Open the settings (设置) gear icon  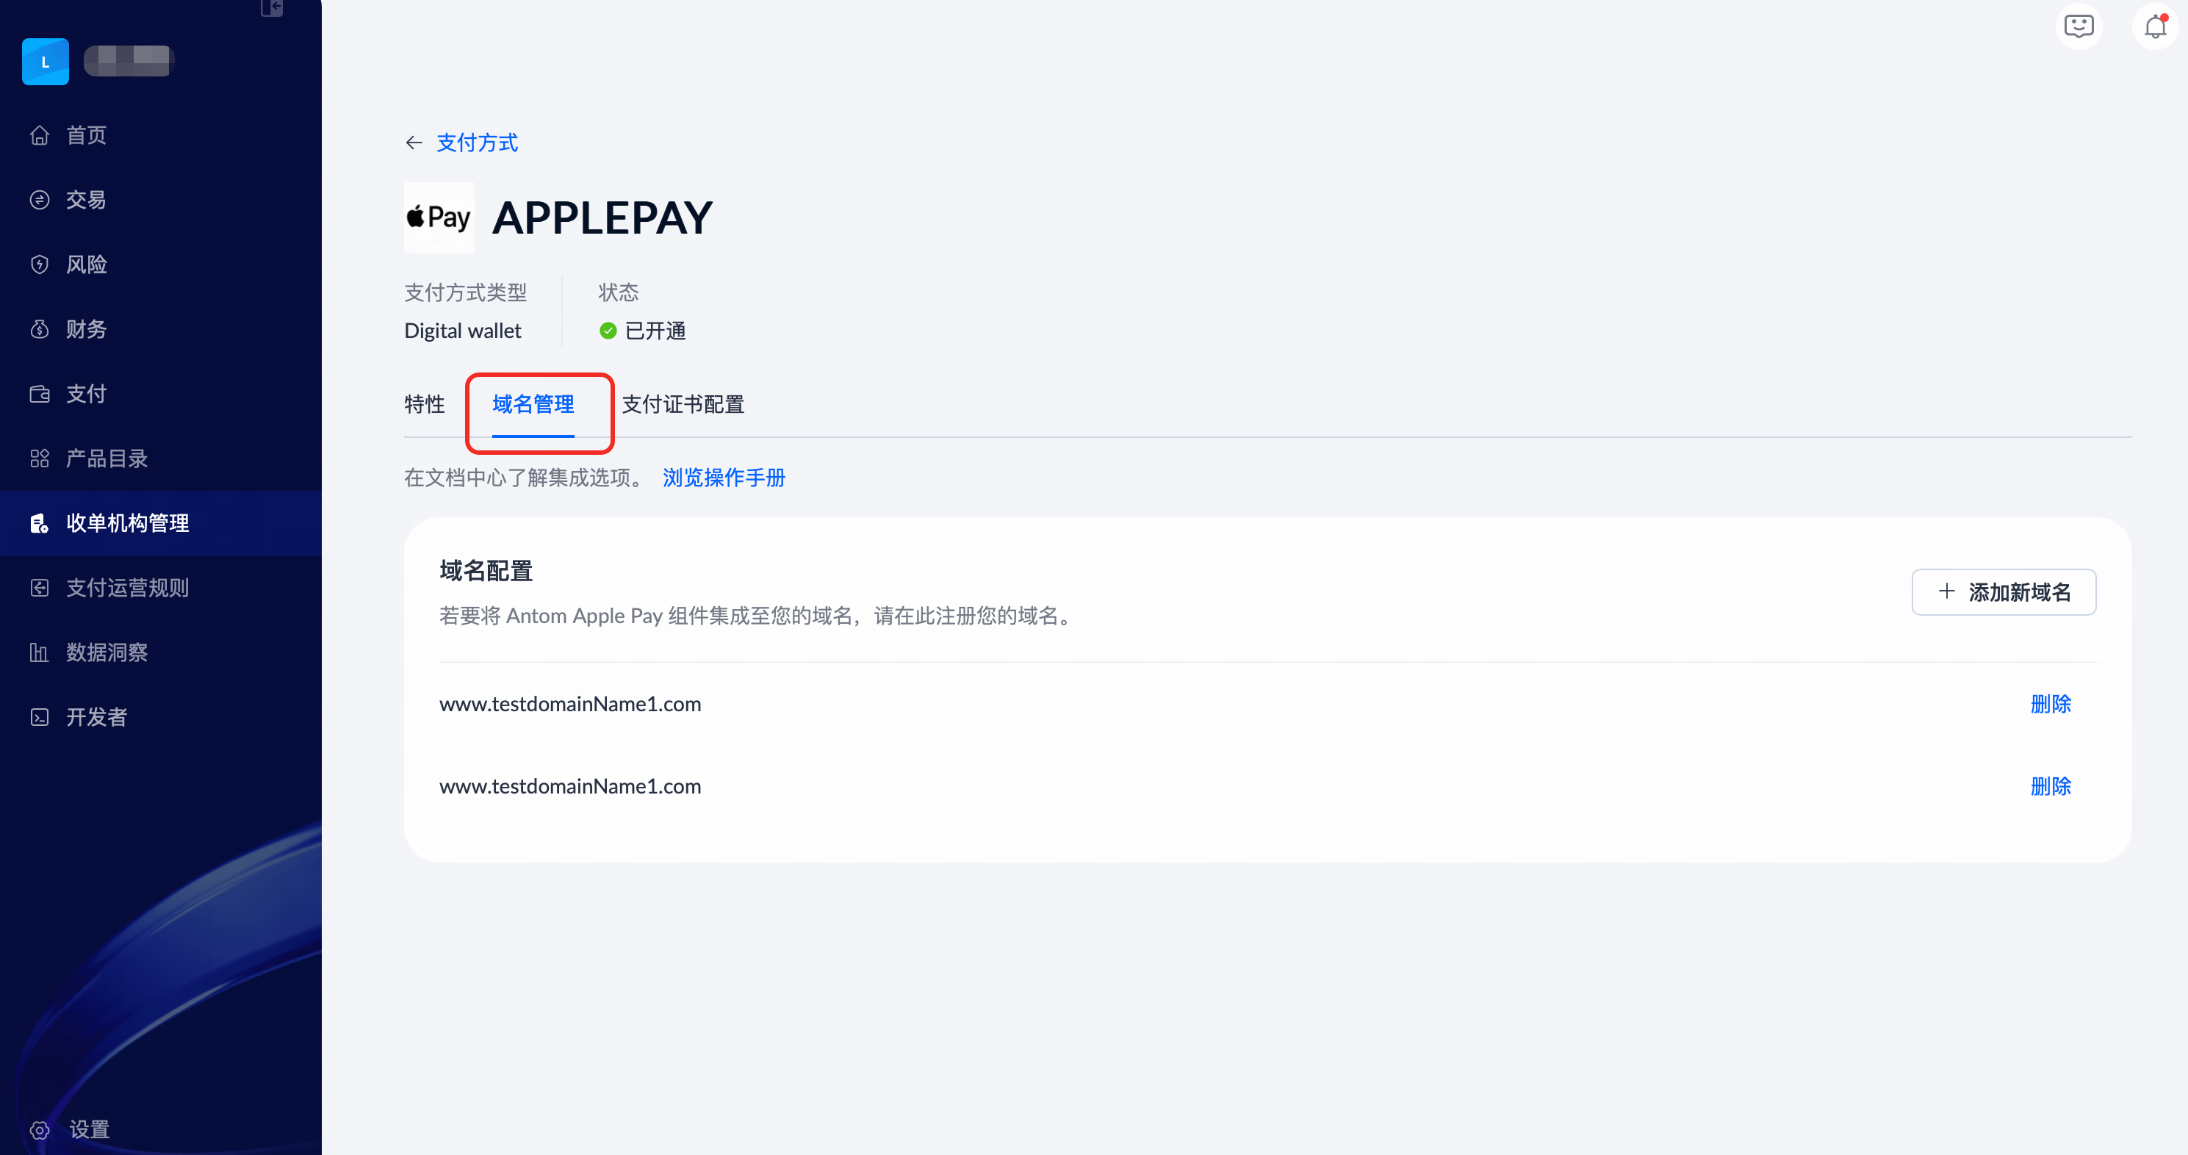(39, 1129)
